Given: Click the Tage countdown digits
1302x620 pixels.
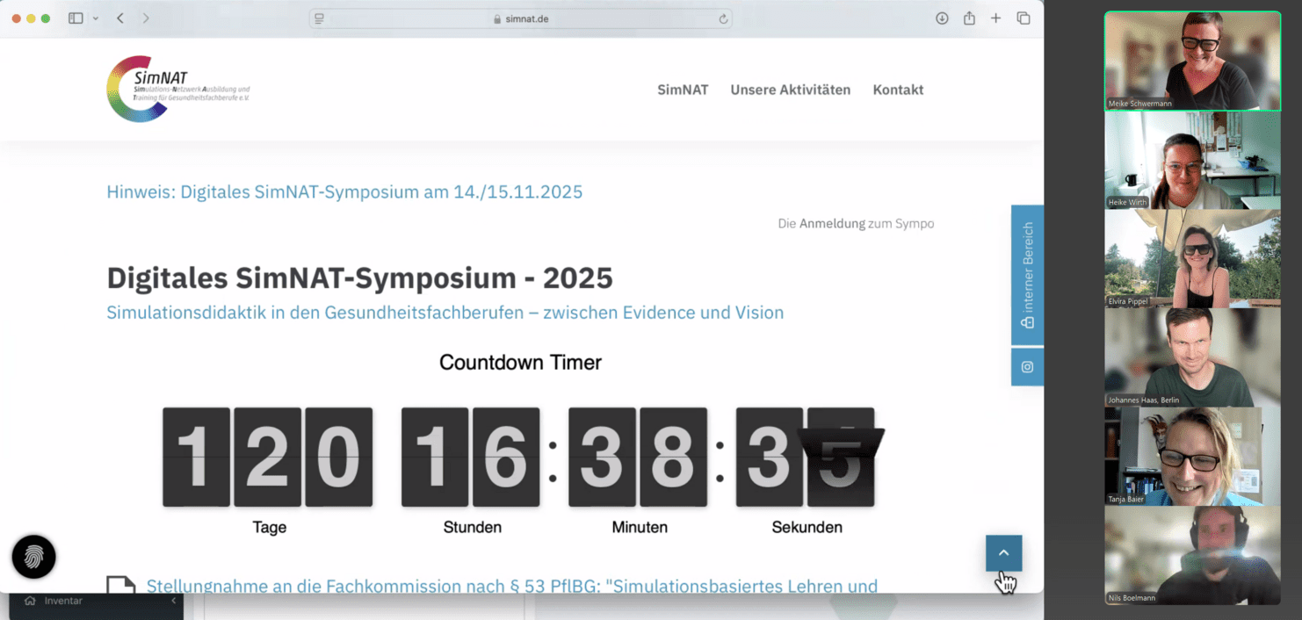Looking at the screenshot, I should [268, 457].
